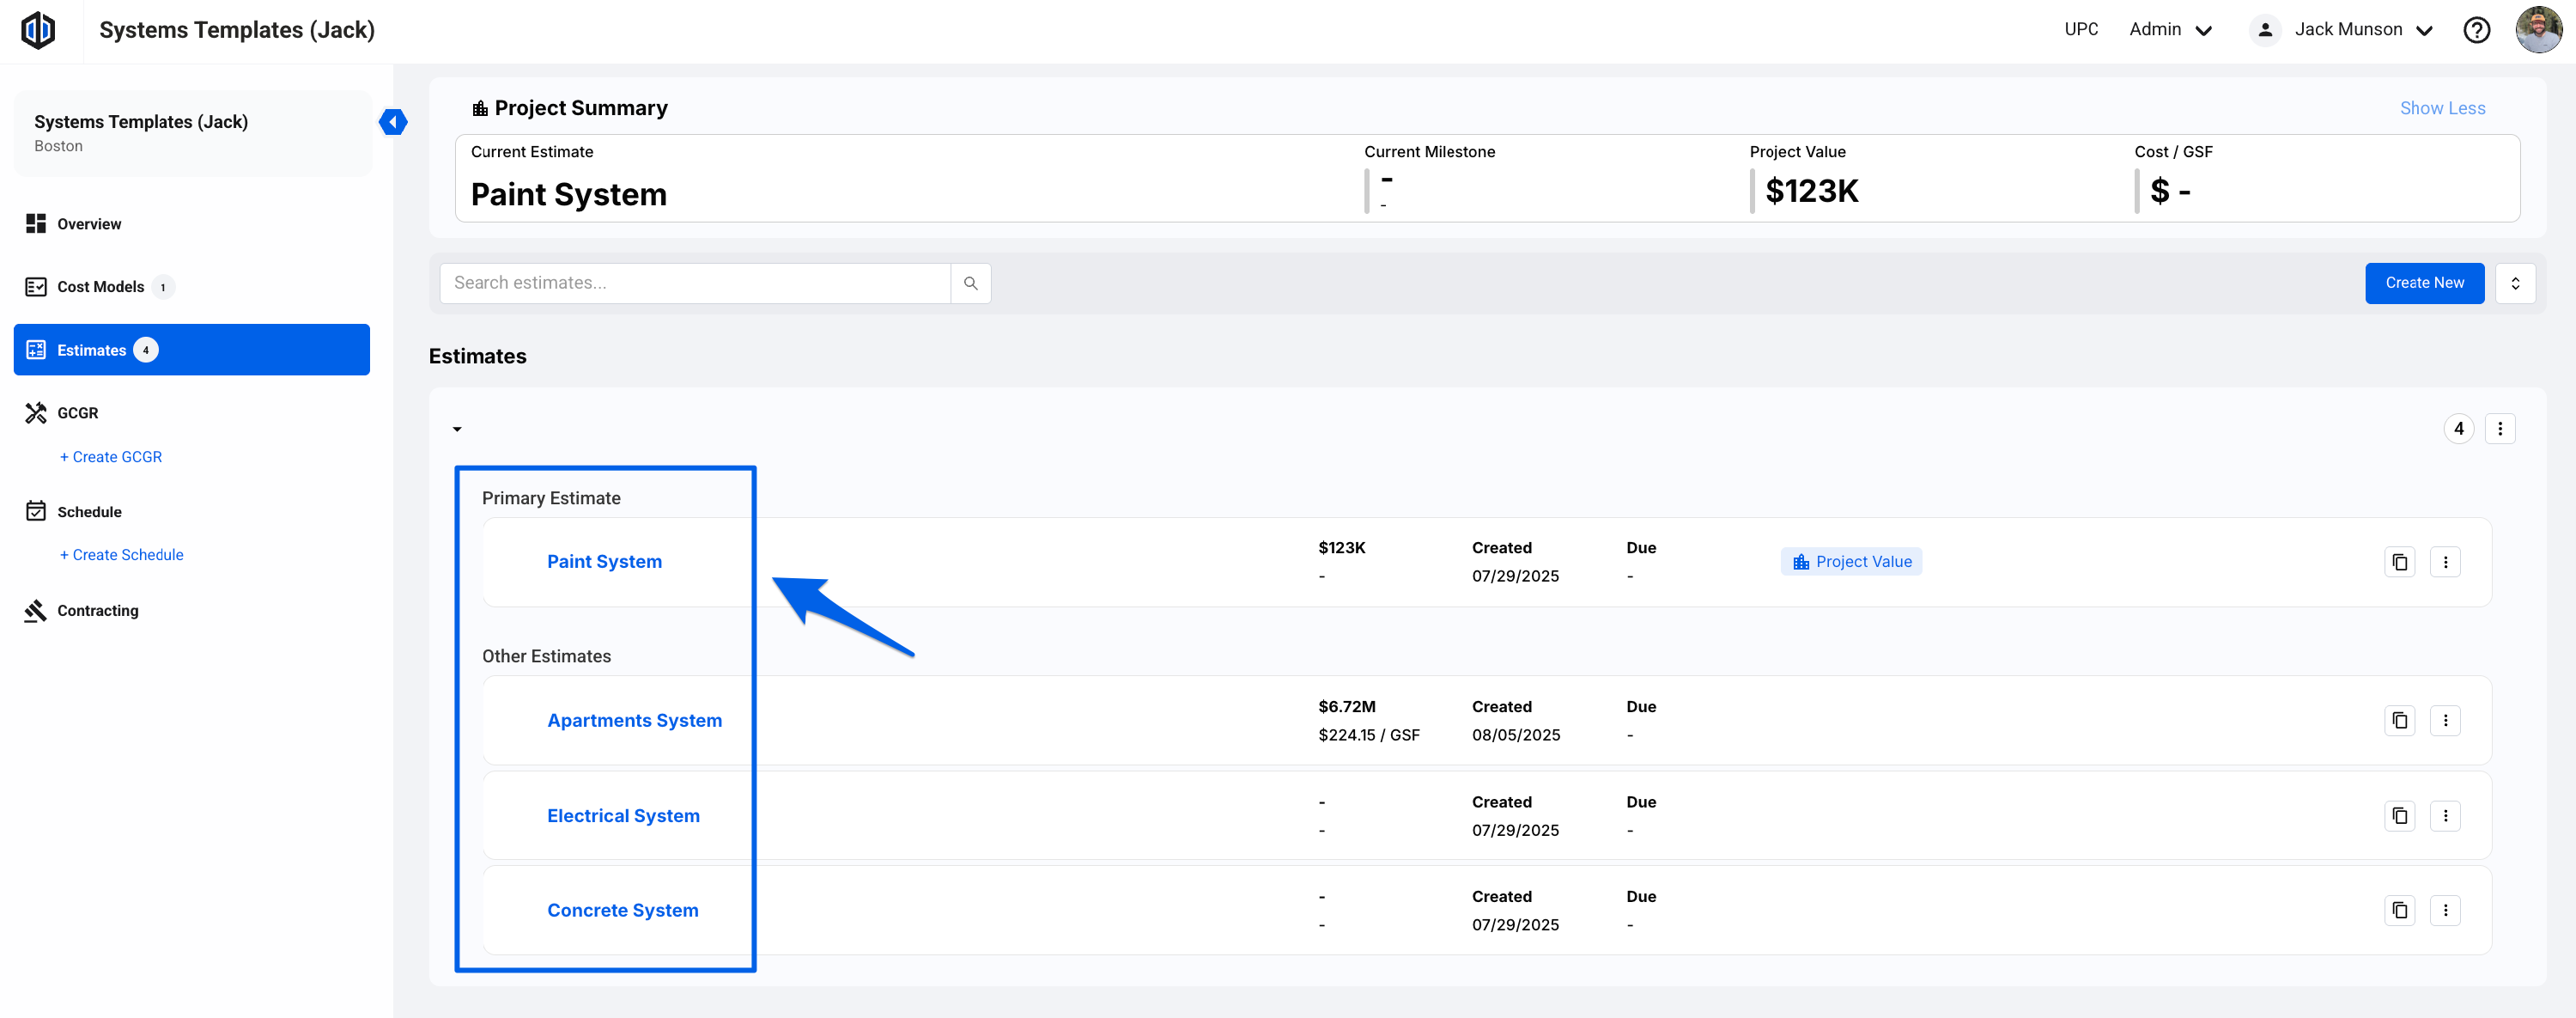Duplicate the Paint System estimate
The image size is (2576, 1018).
pyautogui.click(x=2399, y=562)
